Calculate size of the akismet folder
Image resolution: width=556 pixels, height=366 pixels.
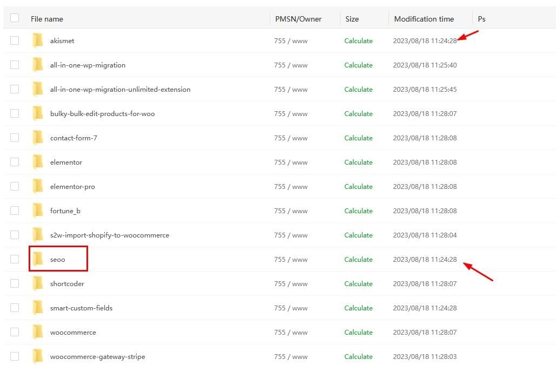(x=358, y=40)
